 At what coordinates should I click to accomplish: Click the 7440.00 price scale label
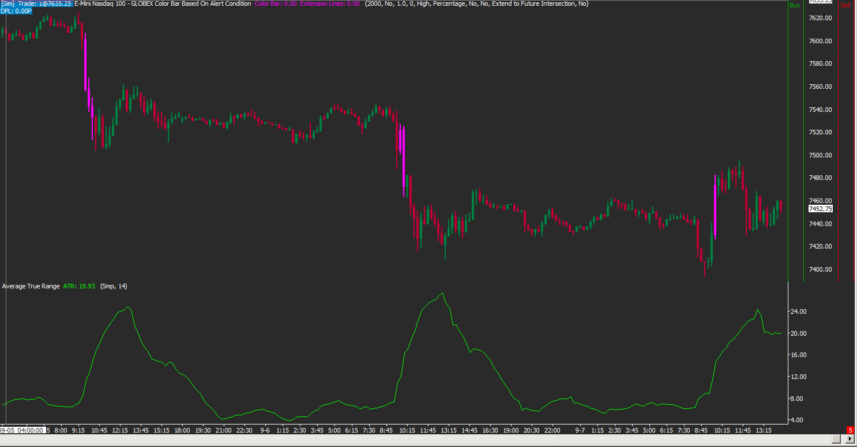pos(820,224)
